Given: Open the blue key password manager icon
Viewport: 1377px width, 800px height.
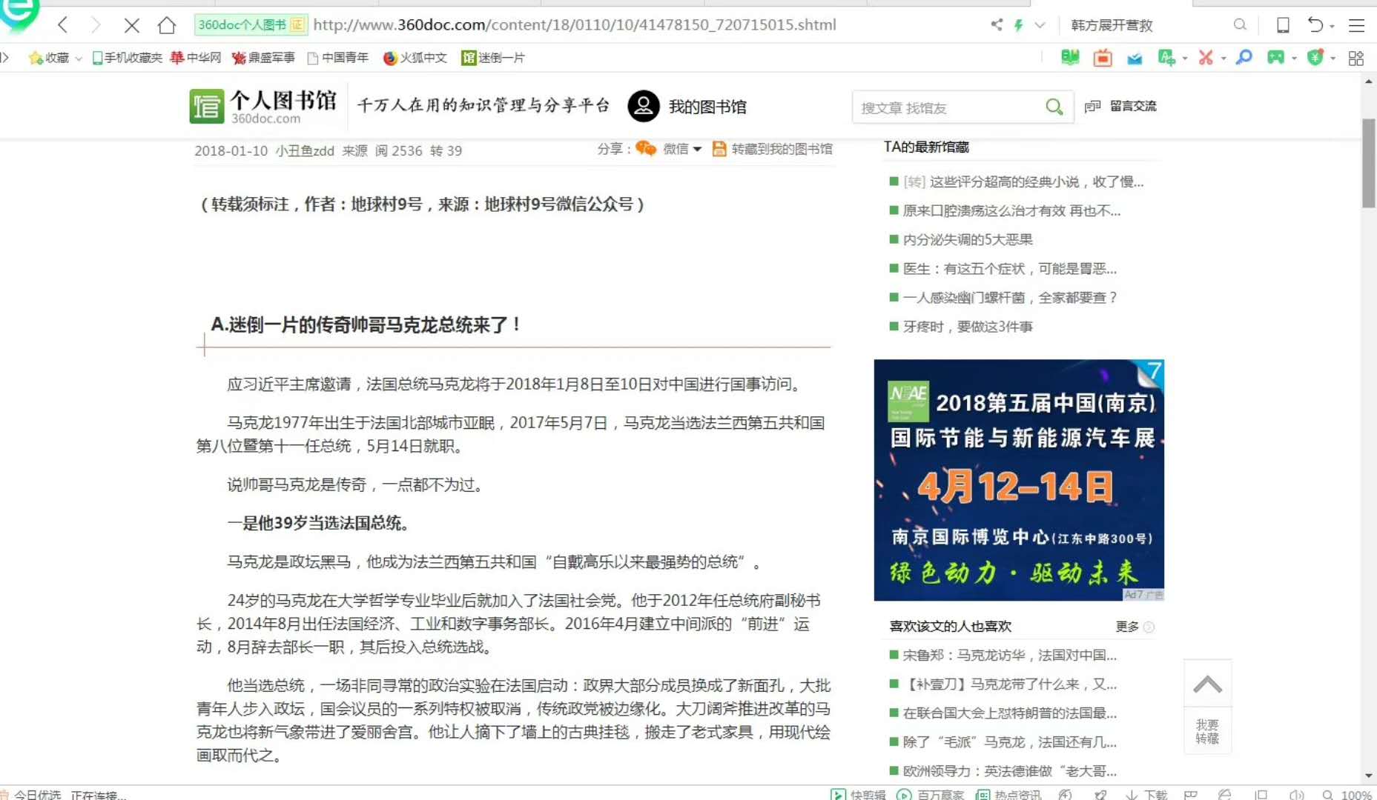Looking at the screenshot, I should click(1244, 58).
